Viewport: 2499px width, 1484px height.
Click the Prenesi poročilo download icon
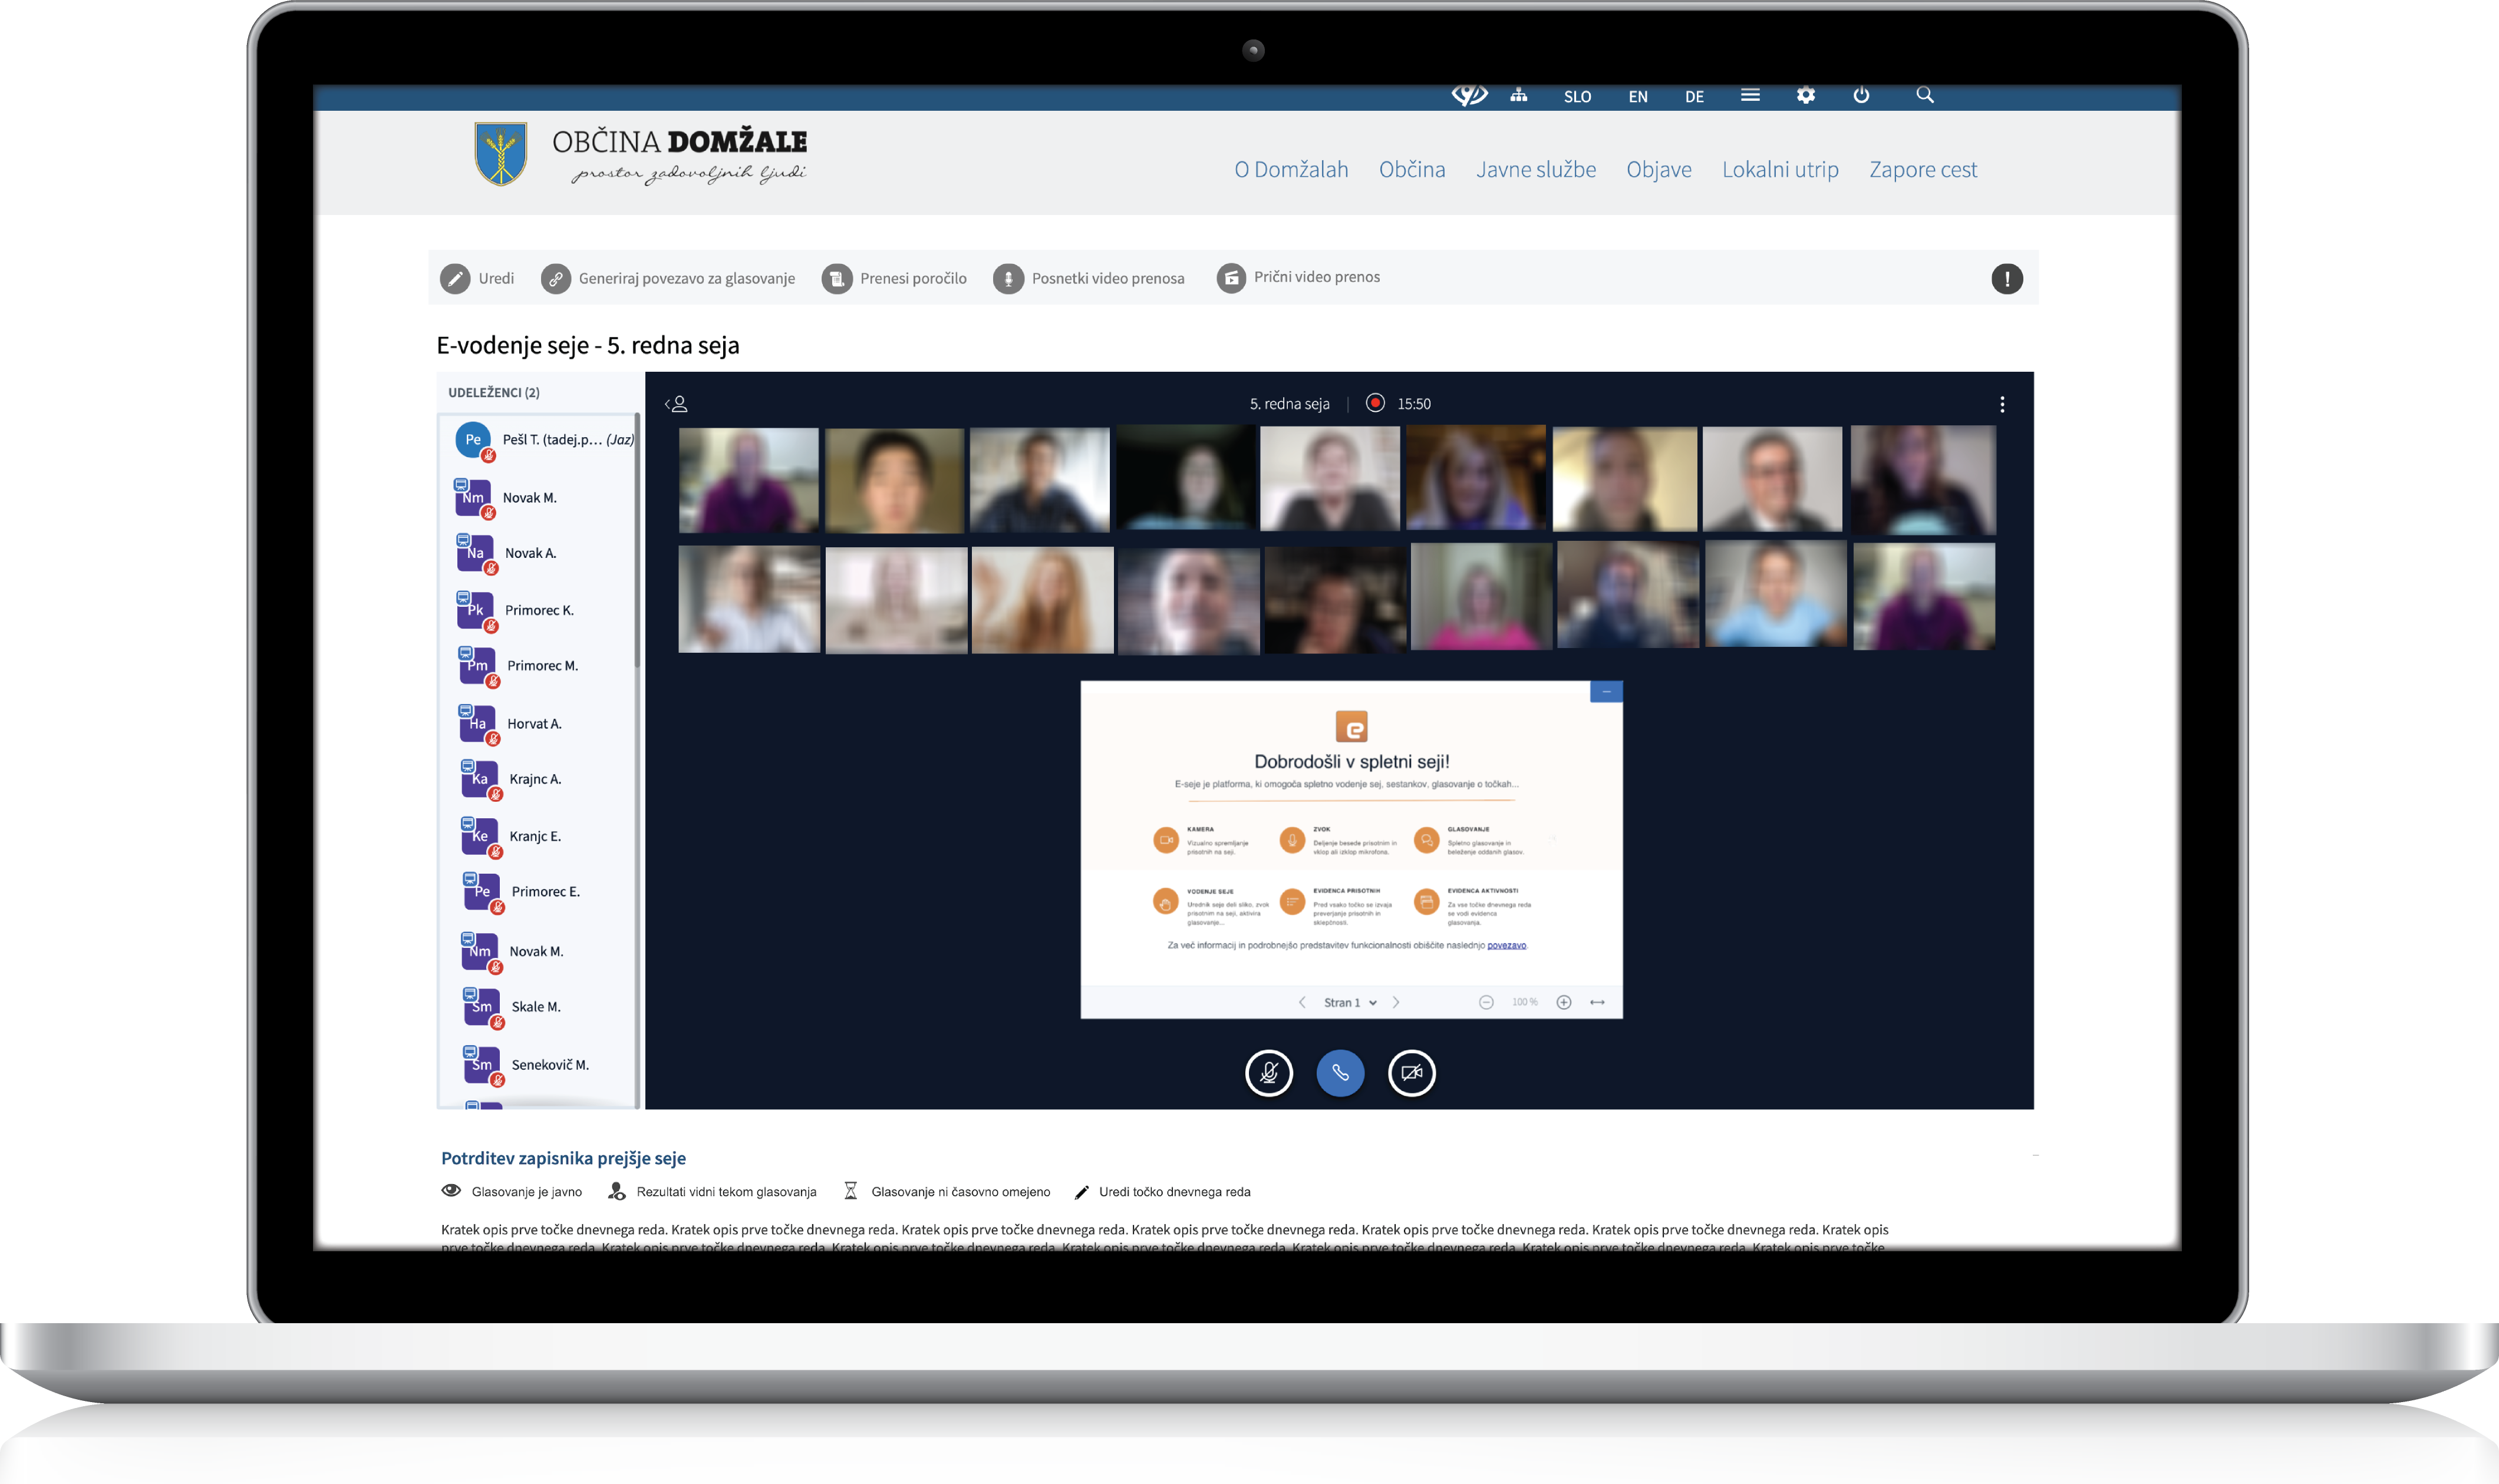click(x=836, y=279)
